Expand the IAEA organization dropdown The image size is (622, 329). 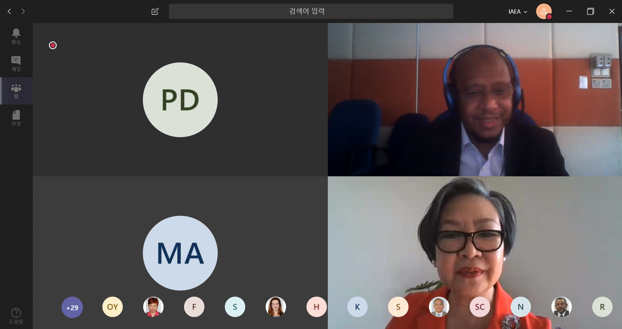tap(518, 12)
